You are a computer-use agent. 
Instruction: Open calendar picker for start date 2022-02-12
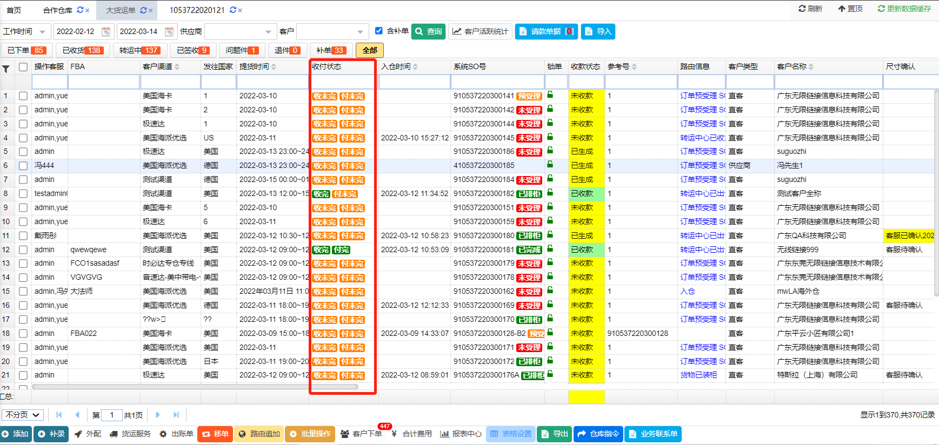click(x=106, y=32)
